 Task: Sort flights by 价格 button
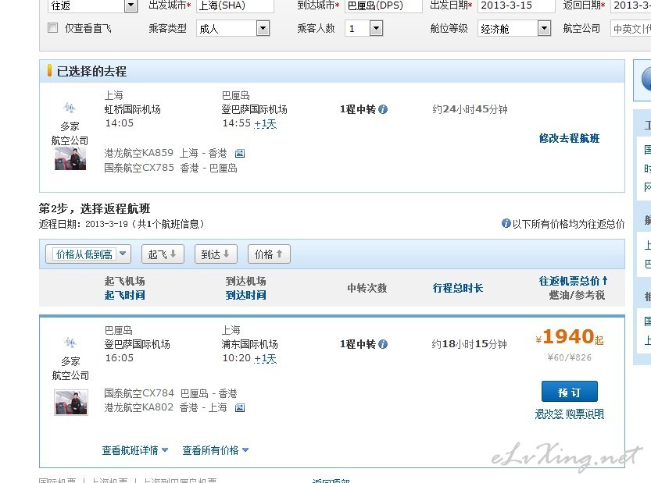(x=269, y=254)
